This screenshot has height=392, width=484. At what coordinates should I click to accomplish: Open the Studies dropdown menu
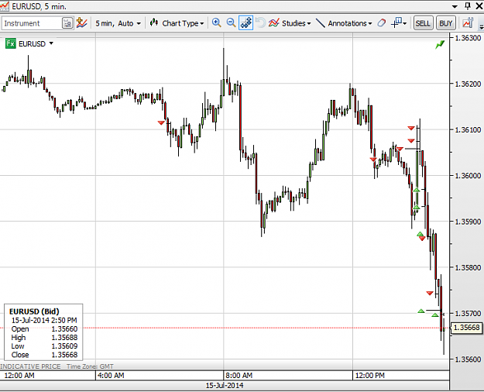click(x=297, y=23)
